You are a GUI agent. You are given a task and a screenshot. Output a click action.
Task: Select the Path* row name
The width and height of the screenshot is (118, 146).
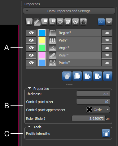pyautogui.click(x=80, y=40)
